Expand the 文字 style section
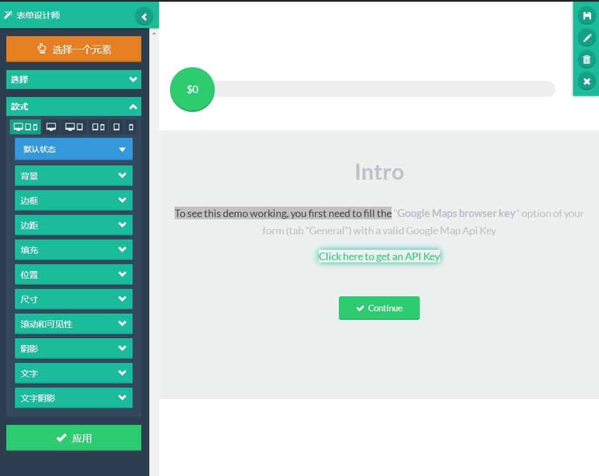599x476 pixels. point(74,373)
